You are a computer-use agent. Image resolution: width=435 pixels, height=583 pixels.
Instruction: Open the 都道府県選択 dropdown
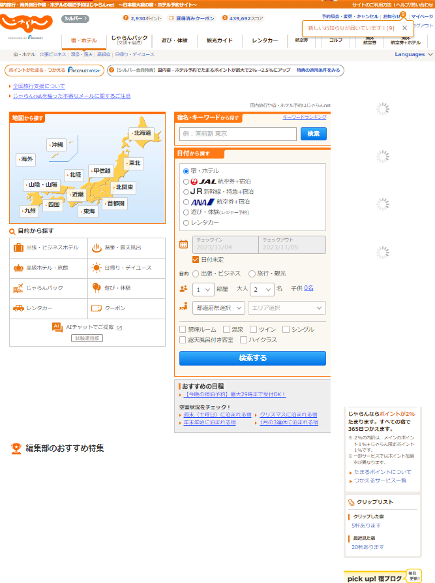coord(218,308)
